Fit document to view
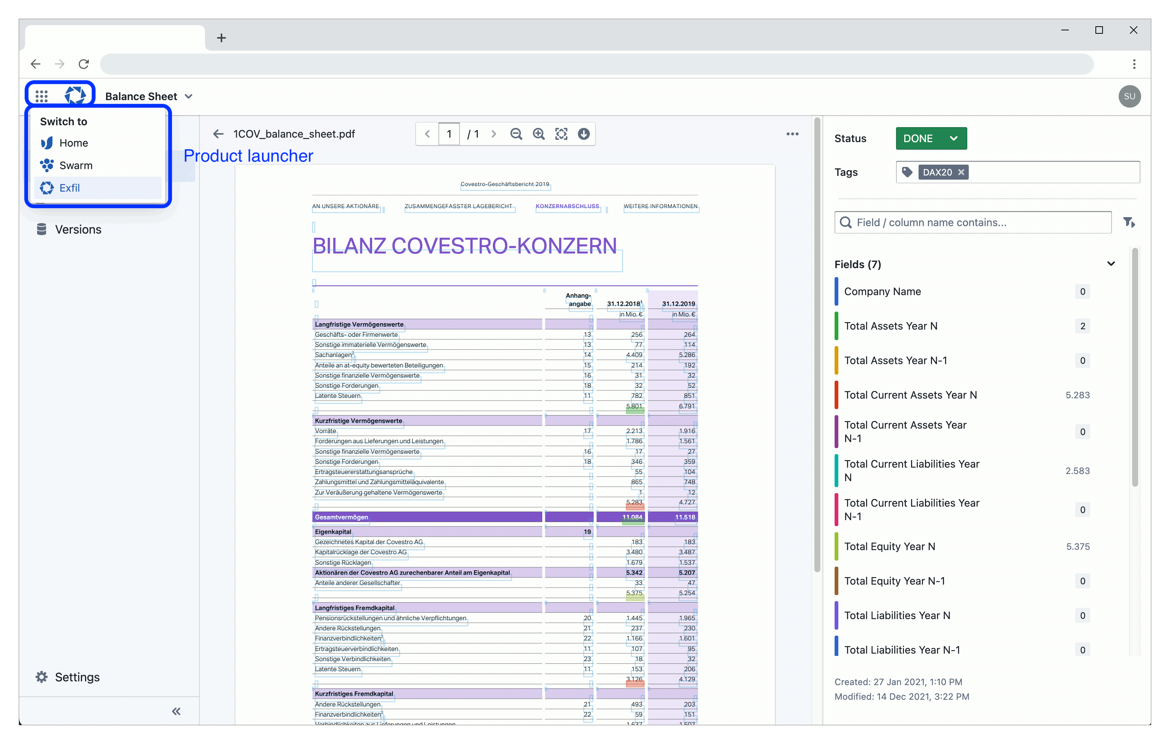The height and width of the screenshot is (744, 1170). (561, 134)
